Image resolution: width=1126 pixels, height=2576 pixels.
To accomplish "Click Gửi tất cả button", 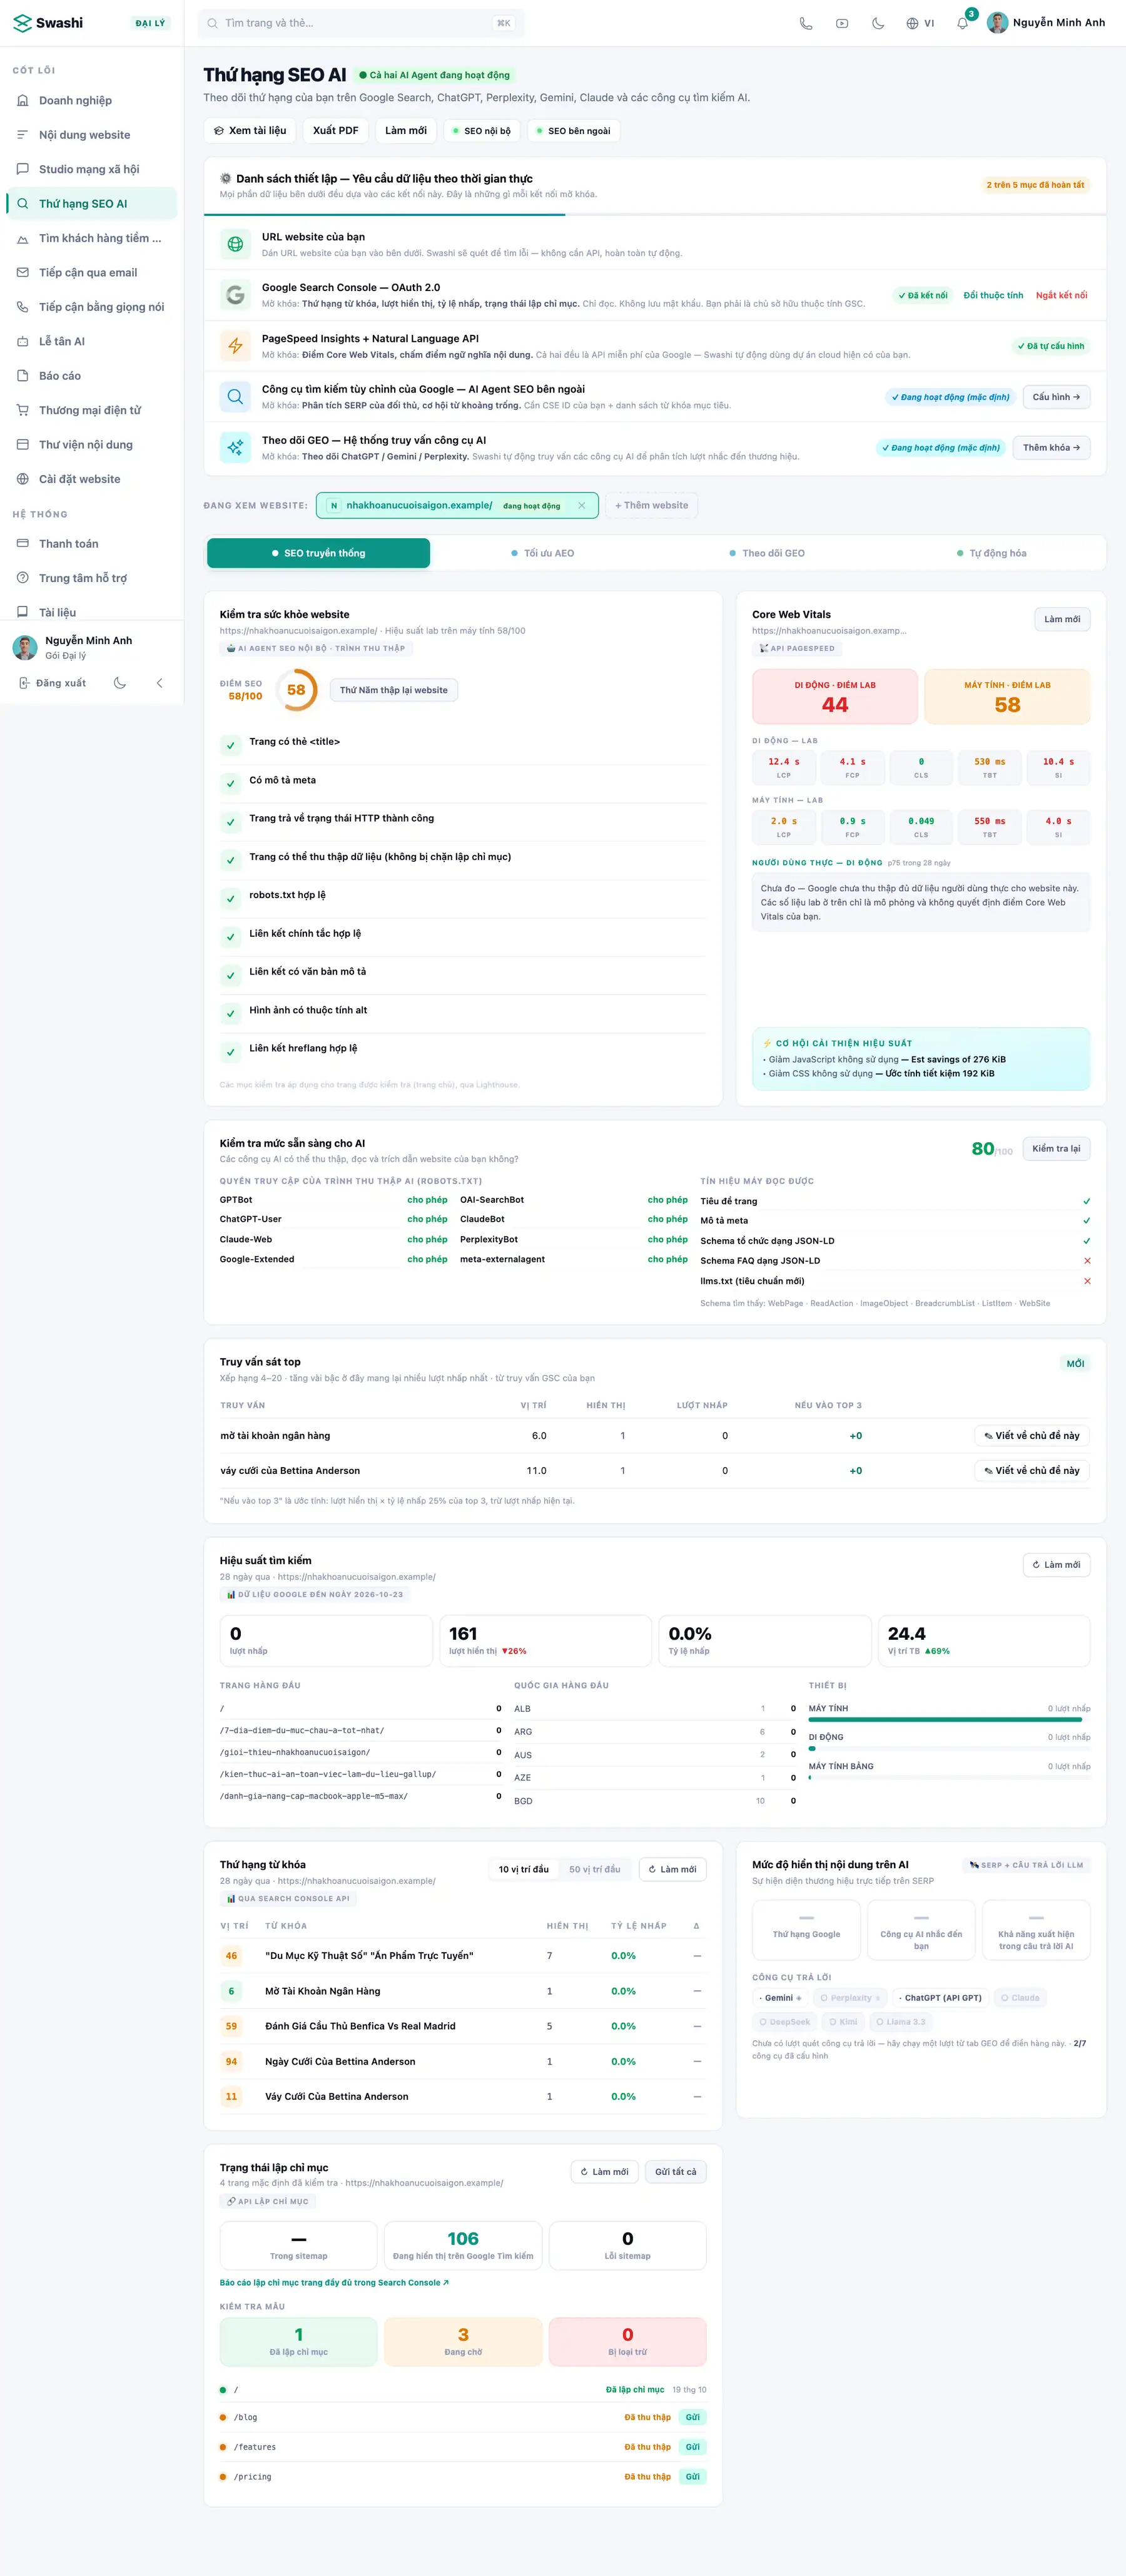I will [x=676, y=2172].
